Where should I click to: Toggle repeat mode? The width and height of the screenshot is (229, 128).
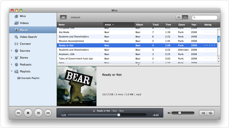(x=211, y=113)
